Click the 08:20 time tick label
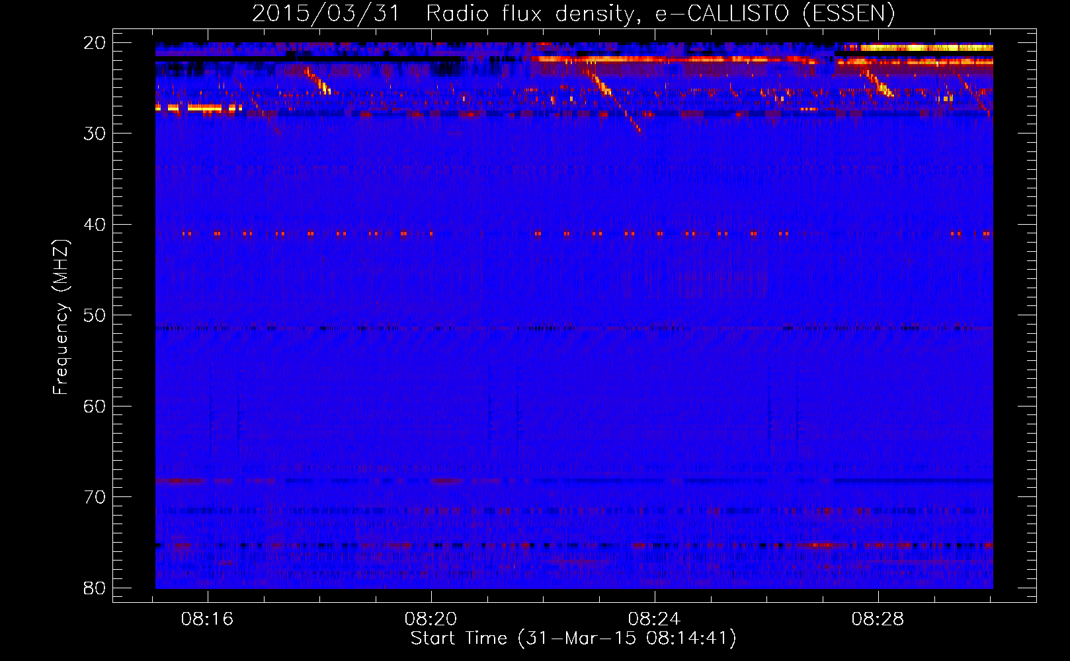 431,619
